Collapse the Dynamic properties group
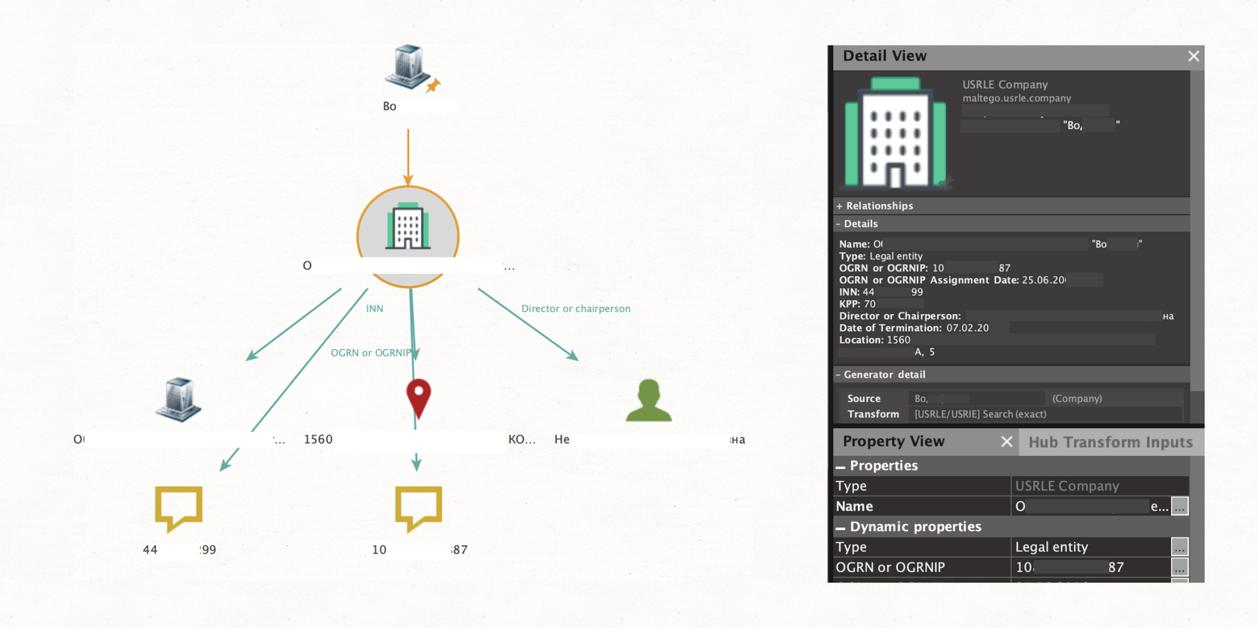Viewport: 1257px width, 628px height. pyautogui.click(x=840, y=527)
